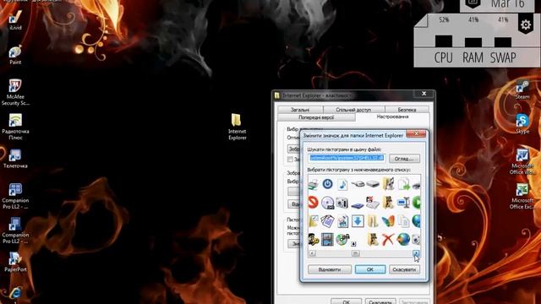
Task: Click the Microsoft Office Word shortcut
Action: click(x=522, y=162)
